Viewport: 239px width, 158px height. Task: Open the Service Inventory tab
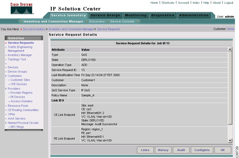pos(69,15)
